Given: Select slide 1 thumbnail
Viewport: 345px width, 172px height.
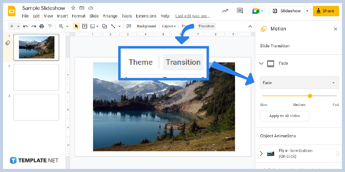Looking at the screenshot, I should (36, 47).
